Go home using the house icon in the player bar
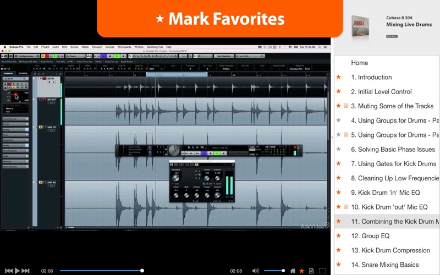The height and width of the screenshot is (275, 440). [293, 271]
